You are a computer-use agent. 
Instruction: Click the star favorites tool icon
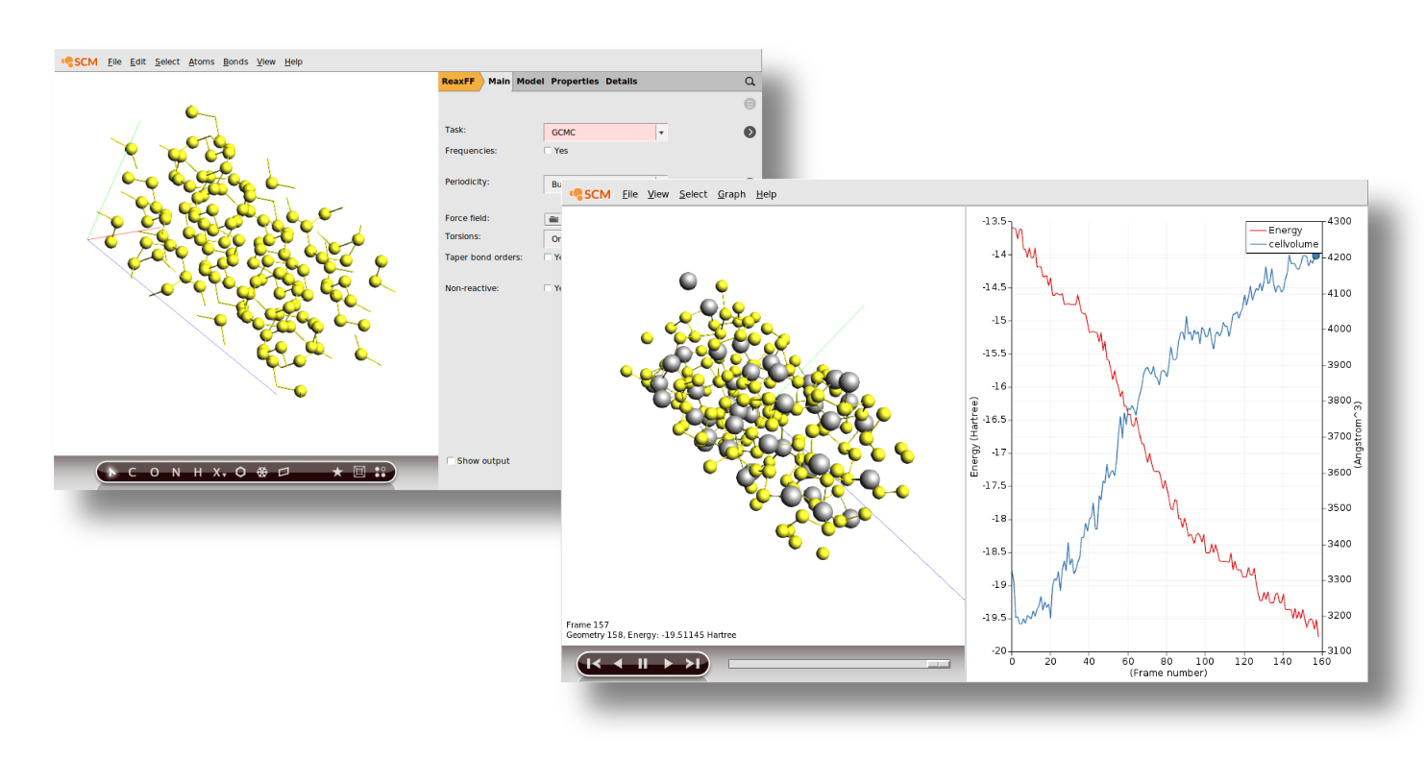(x=337, y=472)
